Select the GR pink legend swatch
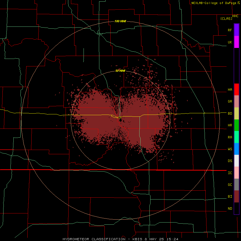 point(236,101)
